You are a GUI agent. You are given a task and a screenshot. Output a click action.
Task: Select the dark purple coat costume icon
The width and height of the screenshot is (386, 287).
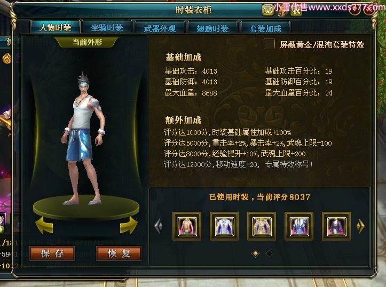tap(336, 226)
